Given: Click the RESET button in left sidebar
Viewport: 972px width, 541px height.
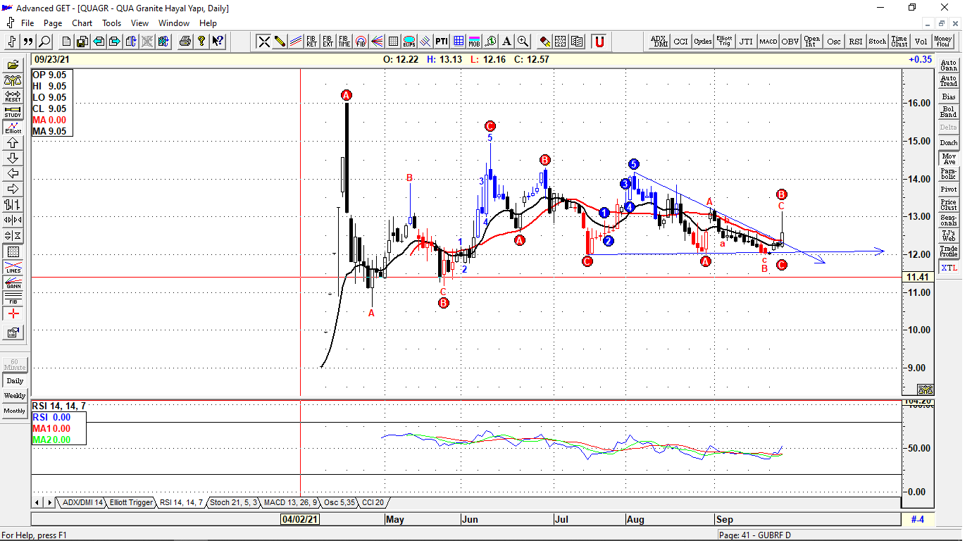Looking at the screenshot, I should click(13, 97).
